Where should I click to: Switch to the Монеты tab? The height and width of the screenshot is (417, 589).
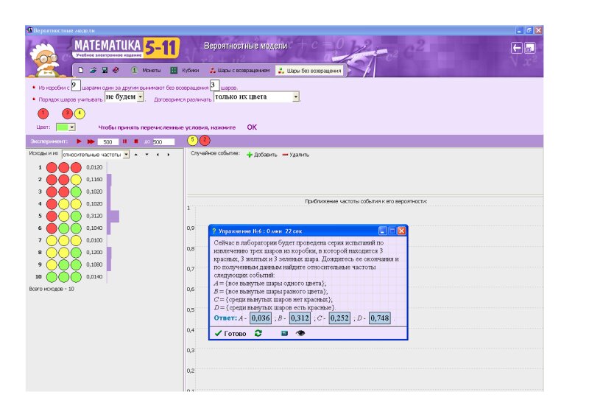(146, 71)
